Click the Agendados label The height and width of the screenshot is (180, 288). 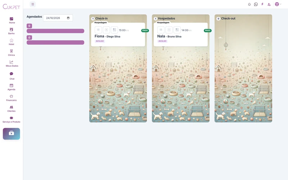[34, 17]
